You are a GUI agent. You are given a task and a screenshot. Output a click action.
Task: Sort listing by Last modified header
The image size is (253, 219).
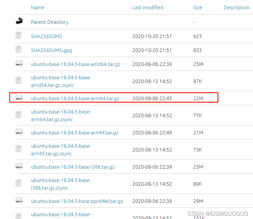[148, 8]
